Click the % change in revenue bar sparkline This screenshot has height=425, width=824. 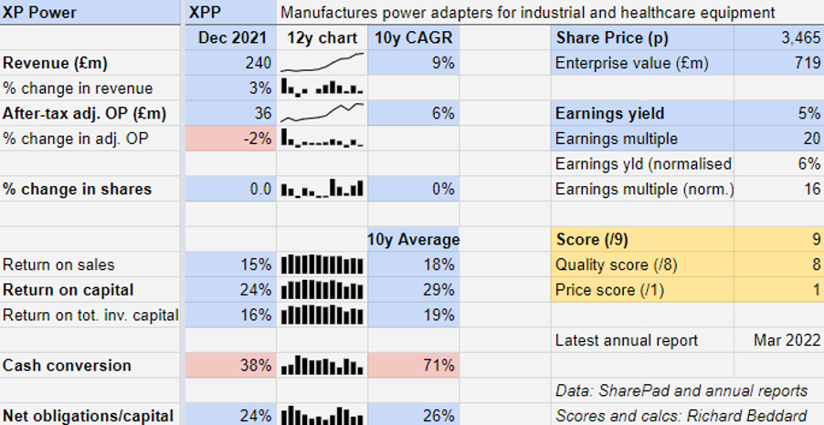tap(322, 88)
